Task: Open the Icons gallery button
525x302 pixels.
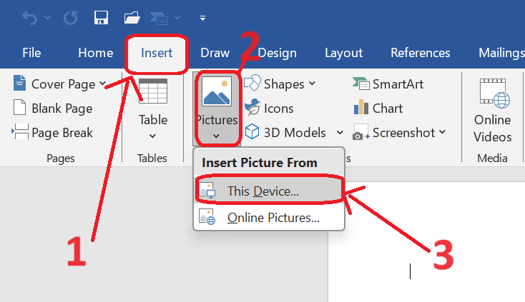Action: (270, 109)
